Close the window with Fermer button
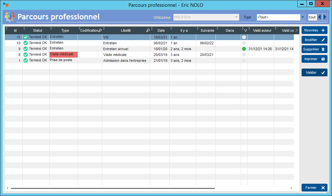 (x=314, y=188)
